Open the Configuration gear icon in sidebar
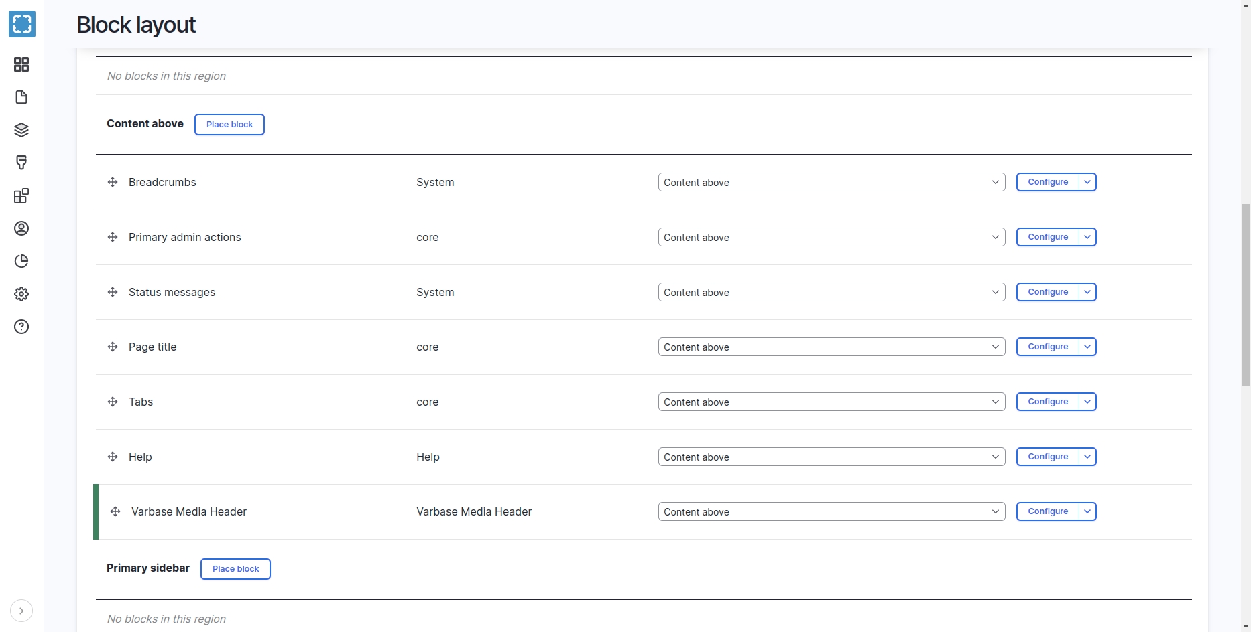 pos(21,294)
